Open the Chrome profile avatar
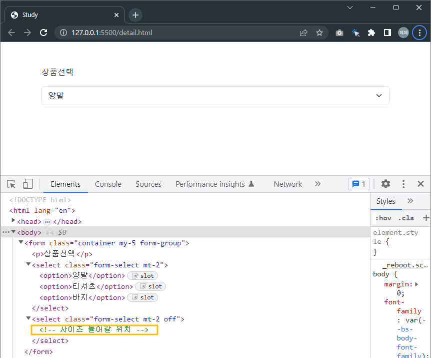Viewport: 431px width, 358px height. point(403,33)
